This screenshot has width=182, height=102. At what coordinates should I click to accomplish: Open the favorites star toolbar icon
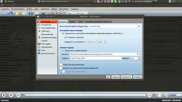[x=17, y=14]
